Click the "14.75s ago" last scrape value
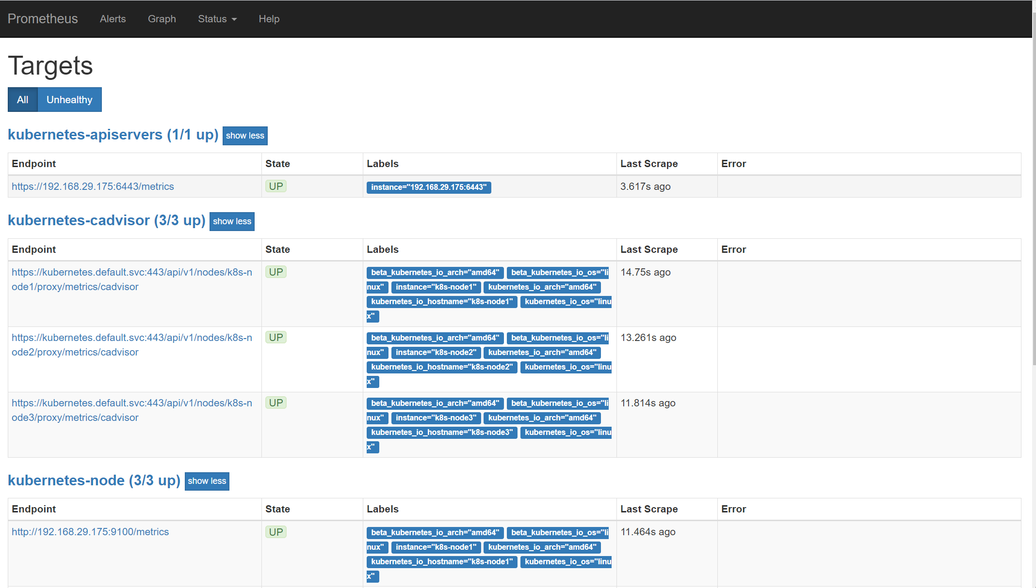Viewport: 1036px width, 588px height. coord(646,272)
